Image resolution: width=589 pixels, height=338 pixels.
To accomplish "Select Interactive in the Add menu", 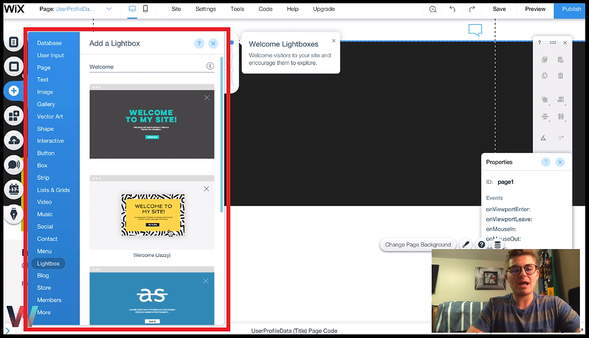I will (x=50, y=141).
